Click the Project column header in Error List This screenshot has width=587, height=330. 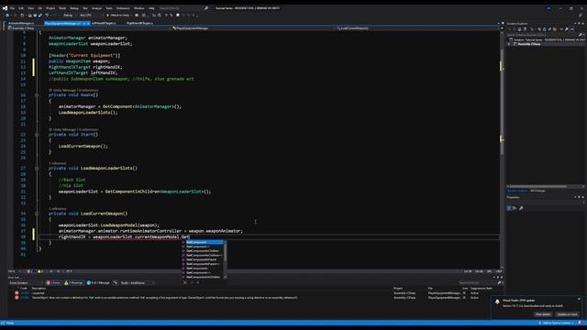click(x=398, y=288)
